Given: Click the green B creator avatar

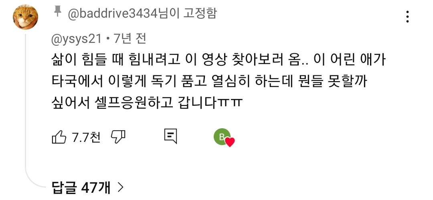Looking at the screenshot, I should pyautogui.click(x=222, y=137).
